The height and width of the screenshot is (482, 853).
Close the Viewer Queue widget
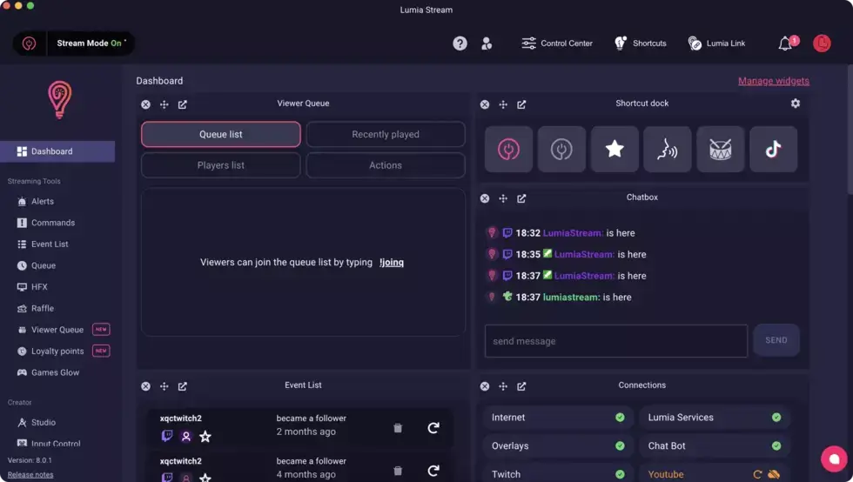145,104
